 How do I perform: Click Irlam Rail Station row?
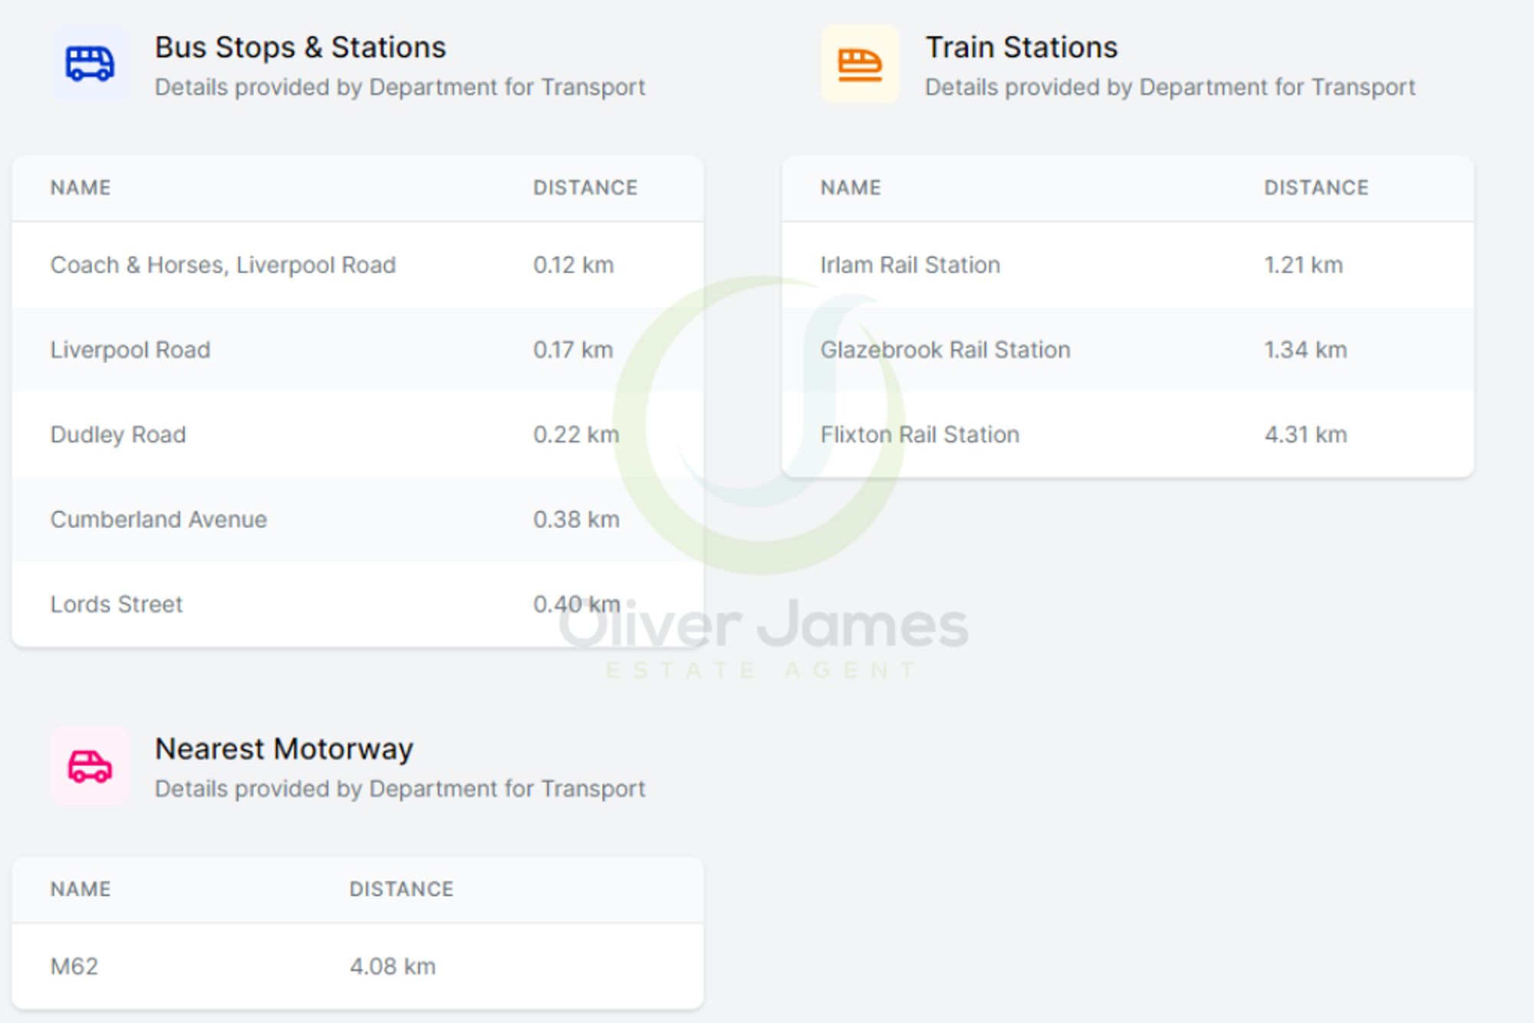tap(910, 265)
